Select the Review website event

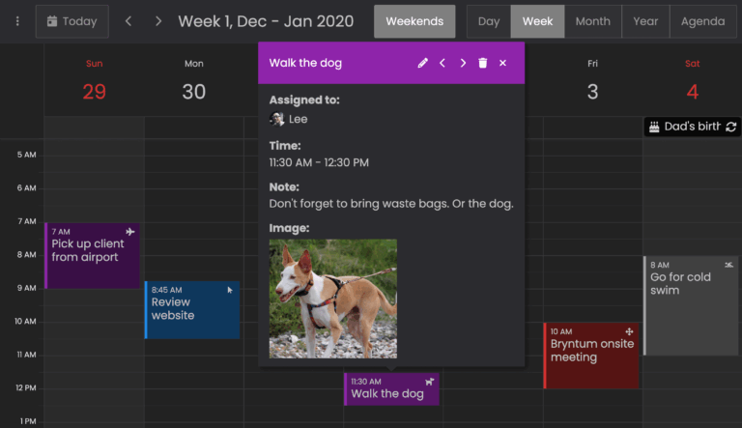pyautogui.click(x=192, y=310)
